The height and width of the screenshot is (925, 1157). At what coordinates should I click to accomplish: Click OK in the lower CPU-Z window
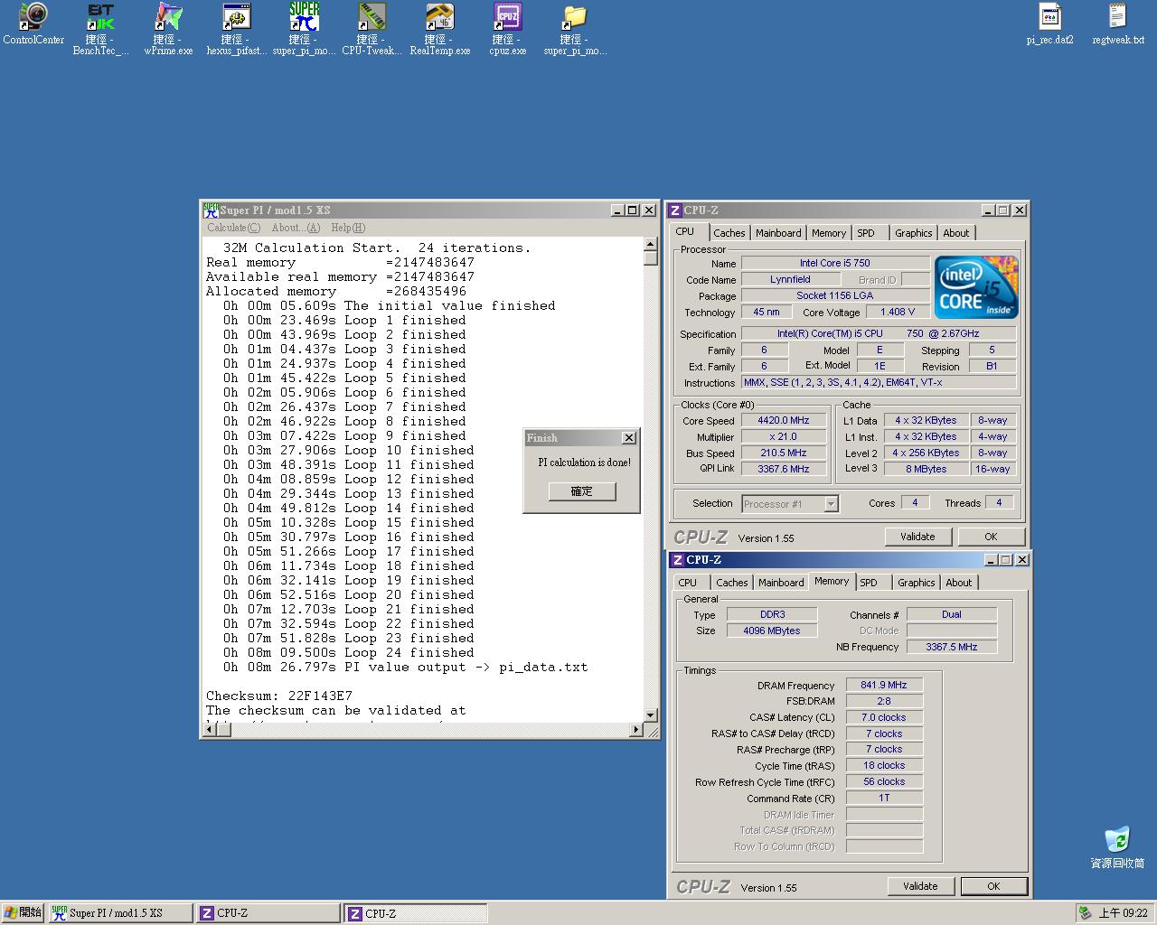pyautogui.click(x=993, y=886)
